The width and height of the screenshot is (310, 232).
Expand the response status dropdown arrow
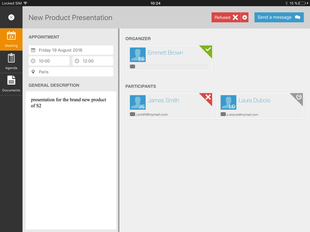click(x=244, y=17)
